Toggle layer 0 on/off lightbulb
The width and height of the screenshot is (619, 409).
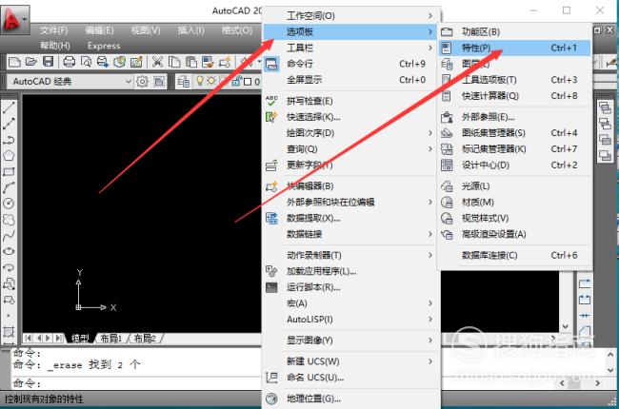tap(200, 81)
